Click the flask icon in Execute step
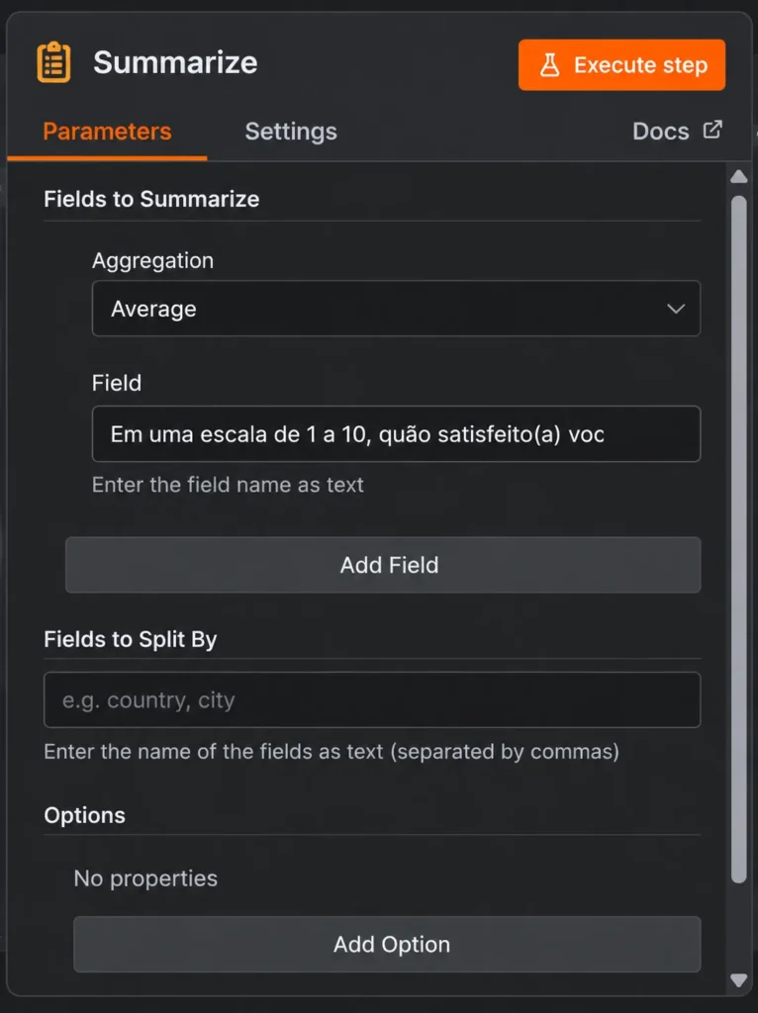 [549, 64]
